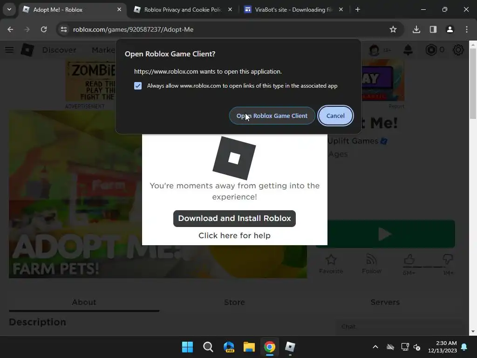Click the muted volume tray icon
Viewport: 477px width, 358px height.
pyautogui.click(x=417, y=347)
